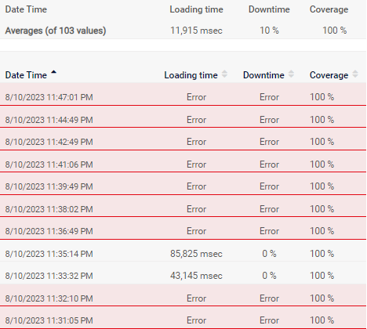367x329 pixels.
Task: Sort table by Coverage header
Action: point(329,75)
